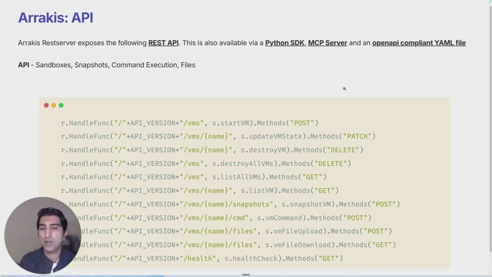
Task: Open the openapi compliant YAML file link
Action: [x=419, y=43]
